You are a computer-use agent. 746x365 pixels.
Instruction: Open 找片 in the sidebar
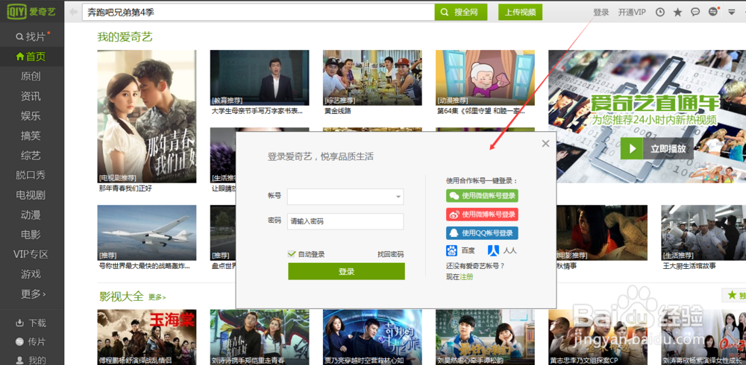[x=32, y=36]
